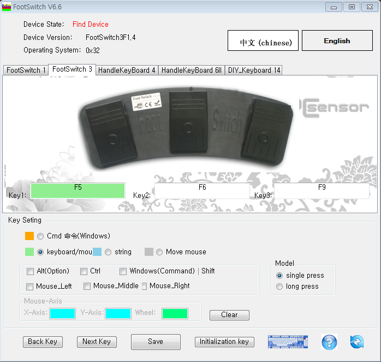The image size is (381, 362).
Task: Select the keyboard/mouse radio option
Action: pyautogui.click(x=40, y=252)
